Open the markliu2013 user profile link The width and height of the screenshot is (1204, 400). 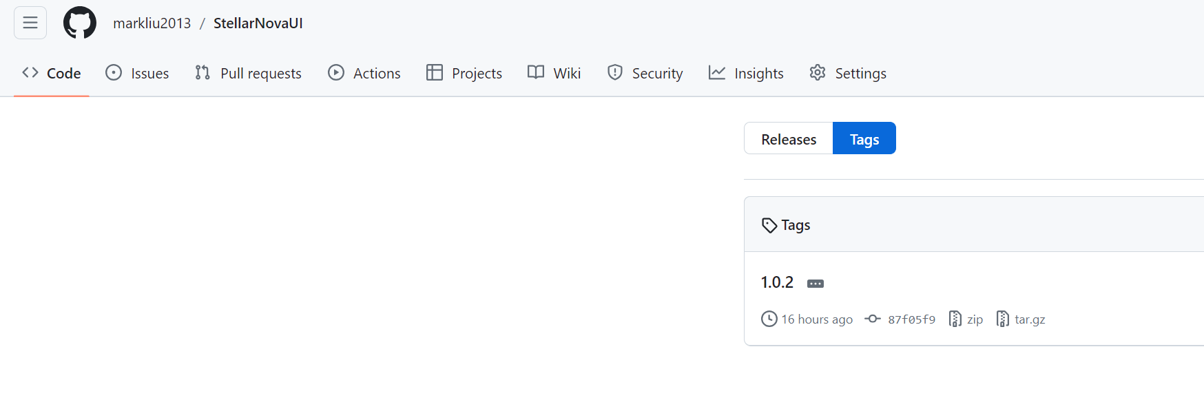(152, 23)
